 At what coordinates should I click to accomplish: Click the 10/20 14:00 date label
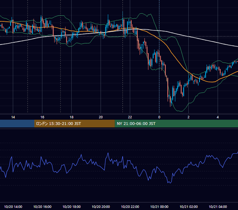pyautogui.click(x=13, y=206)
